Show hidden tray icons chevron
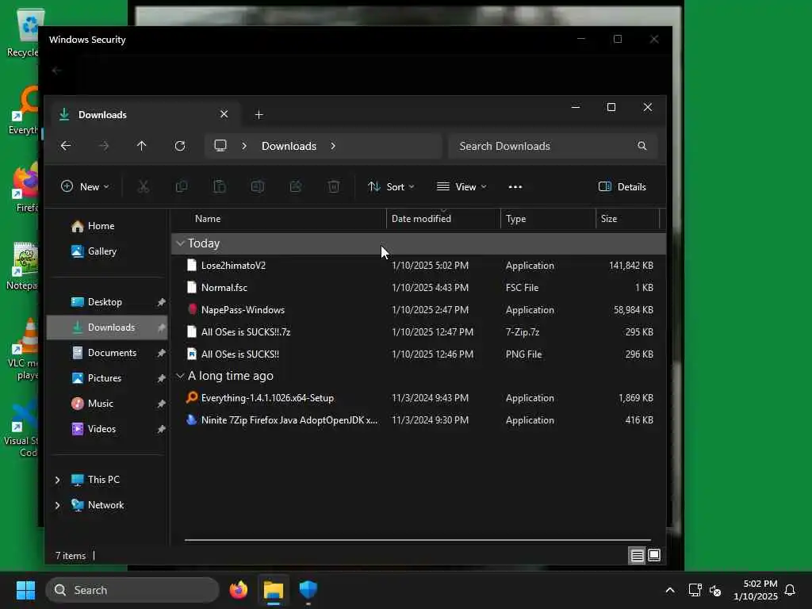This screenshot has height=609, width=812. tap(669, 590)
